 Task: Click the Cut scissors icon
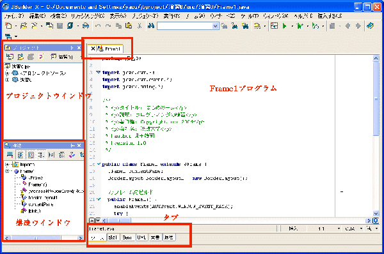(x=140, y=26)
